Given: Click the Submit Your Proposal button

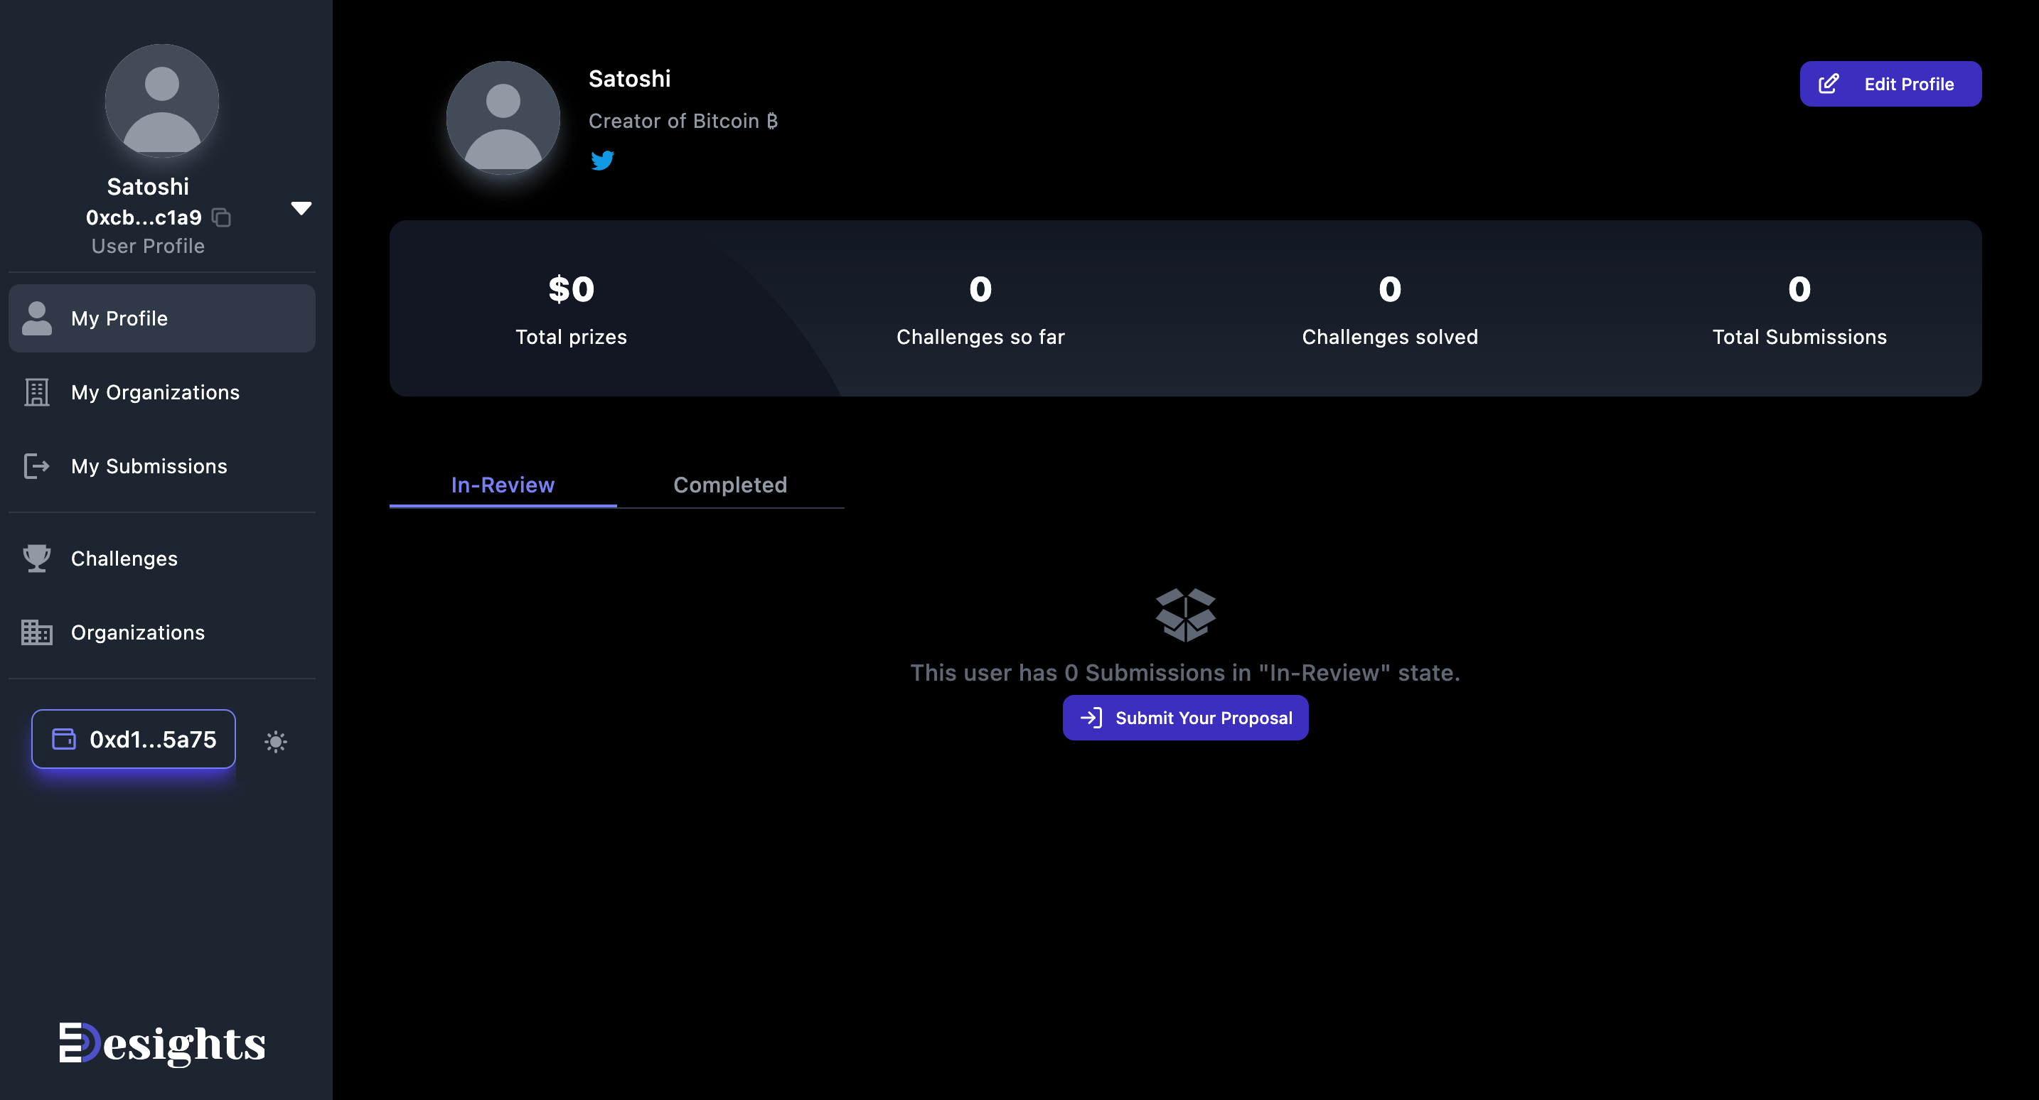Looking at the screenshot, I should 1185,718.
